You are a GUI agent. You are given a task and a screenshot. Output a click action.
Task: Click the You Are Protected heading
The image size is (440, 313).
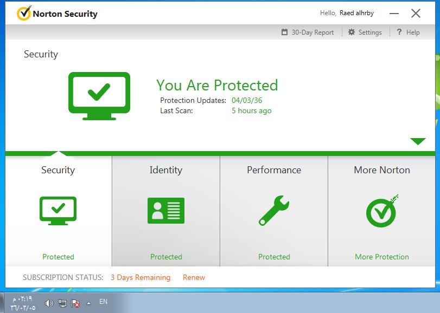(217, 85)
